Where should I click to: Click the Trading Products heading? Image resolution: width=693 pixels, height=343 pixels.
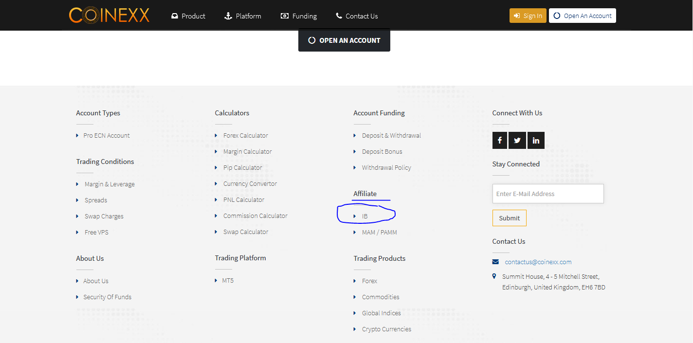pos(380,258)
